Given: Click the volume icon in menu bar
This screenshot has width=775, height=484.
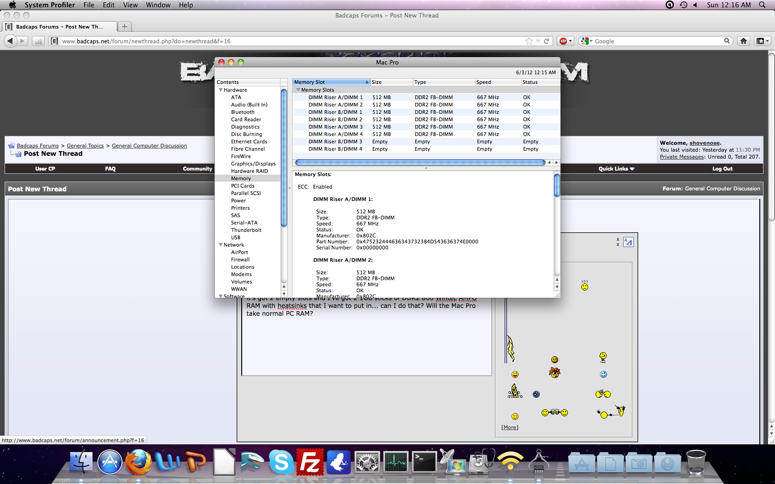Looking at the screenshot, I should click(x=696, y=5).
